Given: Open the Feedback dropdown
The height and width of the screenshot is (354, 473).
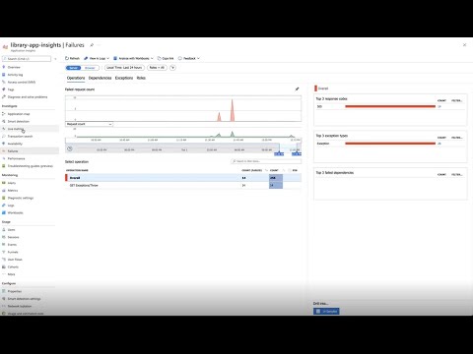Looking at the screenshot, I should 189,58.
